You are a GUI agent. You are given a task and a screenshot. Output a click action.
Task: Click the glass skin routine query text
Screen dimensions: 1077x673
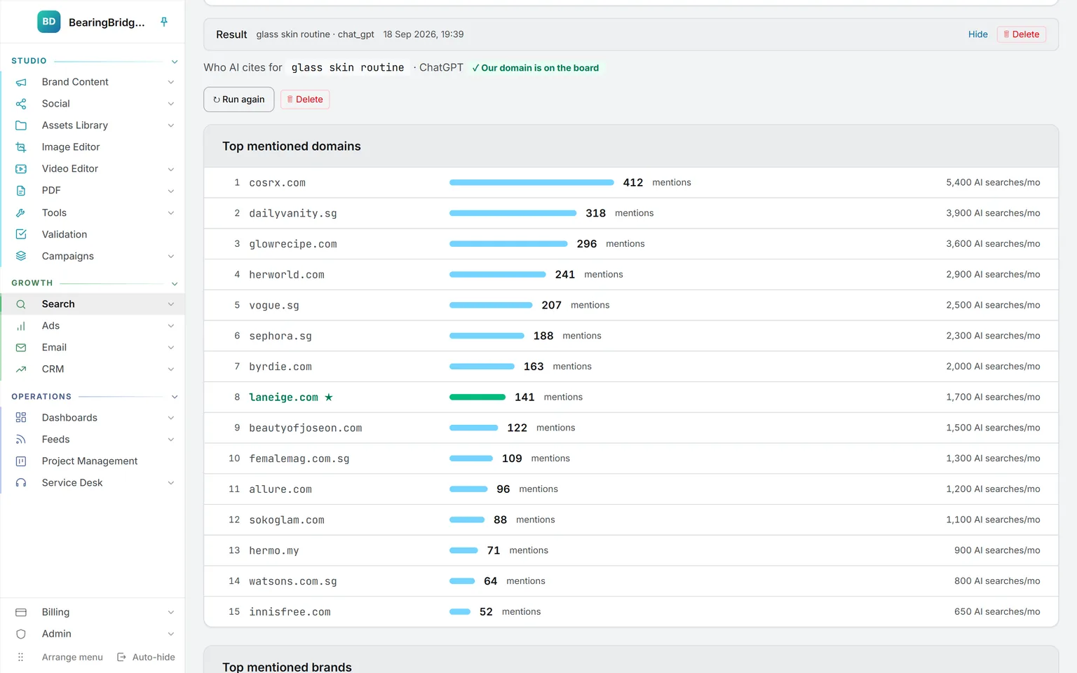point(348,68)
